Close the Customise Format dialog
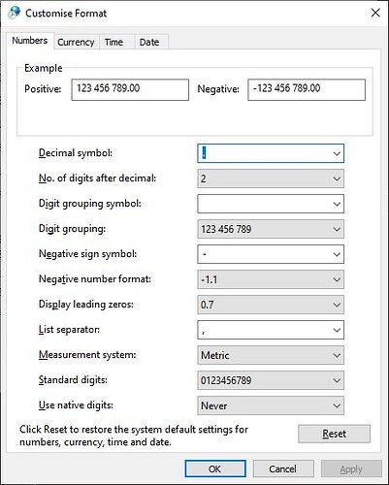389x485 pixels. click(375, 13)
